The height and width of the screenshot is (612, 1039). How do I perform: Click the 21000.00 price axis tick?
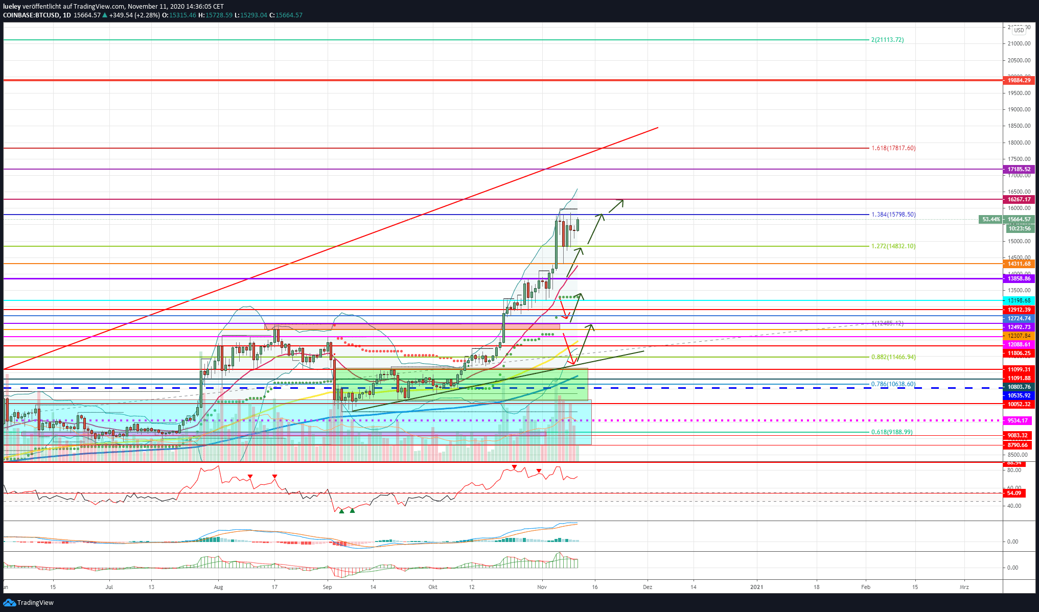coord(1019,44)
